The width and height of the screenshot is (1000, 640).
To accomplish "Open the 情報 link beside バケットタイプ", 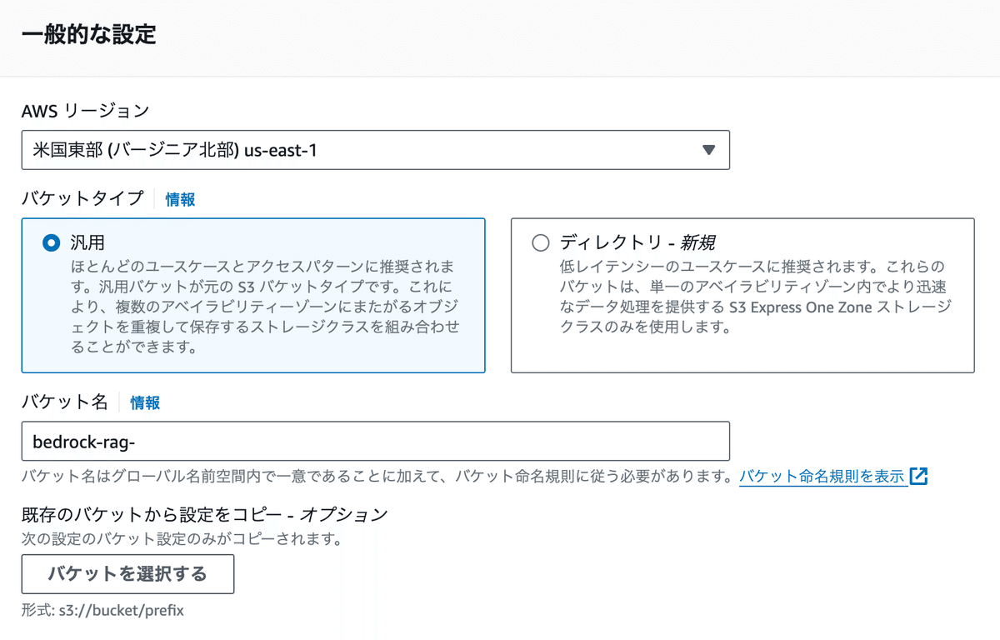I will [x=180, y=199].
